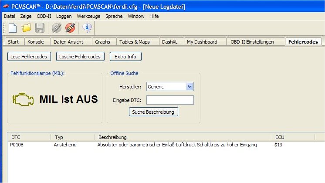Click the Extra Info button
Viewport: 325px width, 183px height.
click(125, 57)
